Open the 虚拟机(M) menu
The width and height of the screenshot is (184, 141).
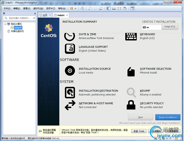(38, 8)
